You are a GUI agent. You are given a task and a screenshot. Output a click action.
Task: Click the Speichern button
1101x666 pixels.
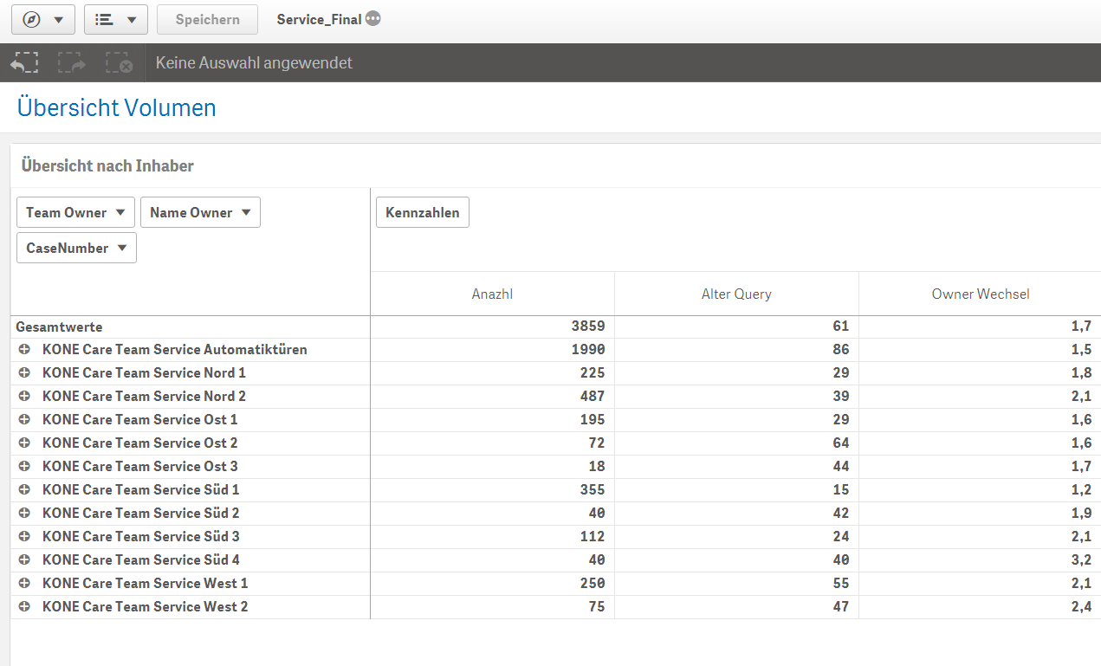pyautogui.click(x=207, y=19)
